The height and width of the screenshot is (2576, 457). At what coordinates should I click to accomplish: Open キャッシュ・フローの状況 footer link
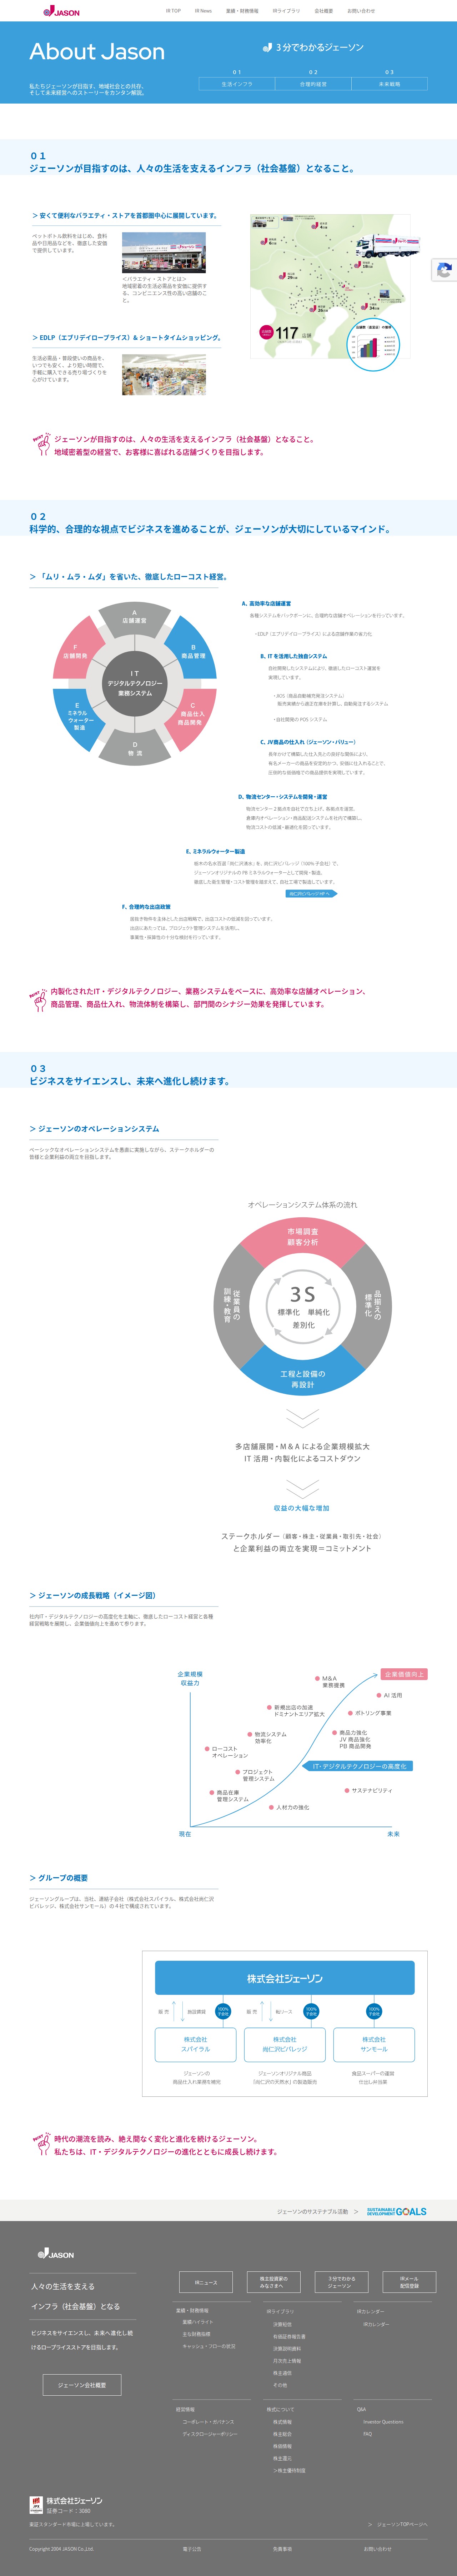click(209, 2346)
